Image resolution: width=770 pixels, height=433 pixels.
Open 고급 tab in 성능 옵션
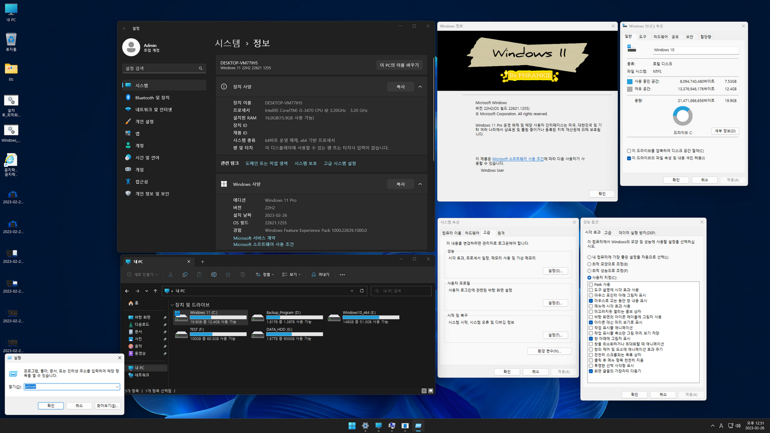(608, 233)
